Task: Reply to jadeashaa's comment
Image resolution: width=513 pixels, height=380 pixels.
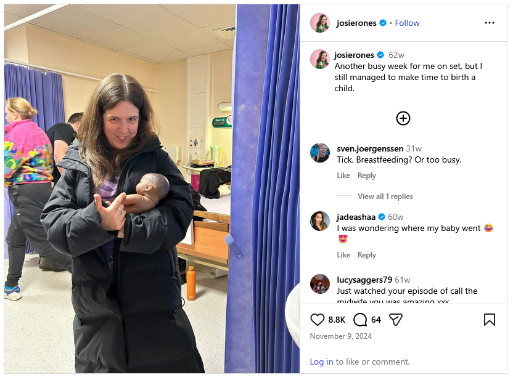Action: 367,255
